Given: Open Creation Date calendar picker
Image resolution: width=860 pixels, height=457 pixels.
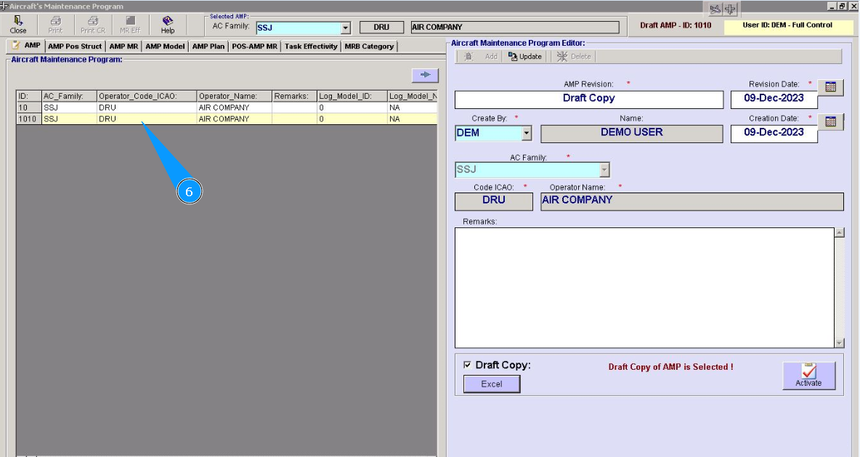Looking at the screenshot, I should tap(830, 122).
